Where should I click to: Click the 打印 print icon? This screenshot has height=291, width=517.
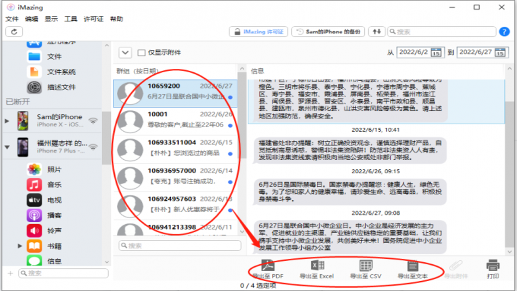click(x=493, y=266)
